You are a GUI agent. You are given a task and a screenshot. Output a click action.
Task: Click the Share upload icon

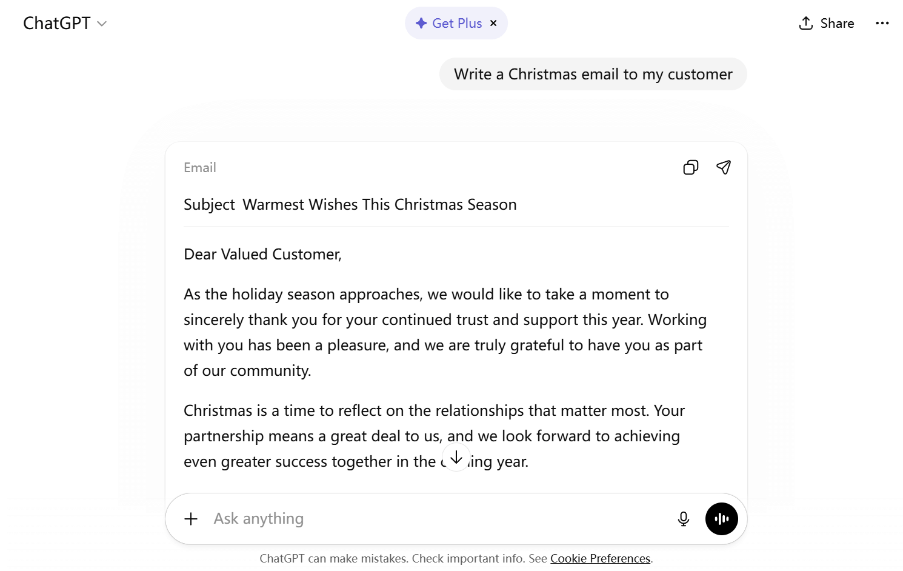(x=806, y=23)
